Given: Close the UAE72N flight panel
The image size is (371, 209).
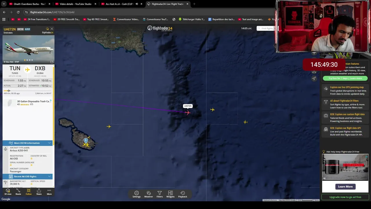Looking at the screenshot, I should 52,29.
